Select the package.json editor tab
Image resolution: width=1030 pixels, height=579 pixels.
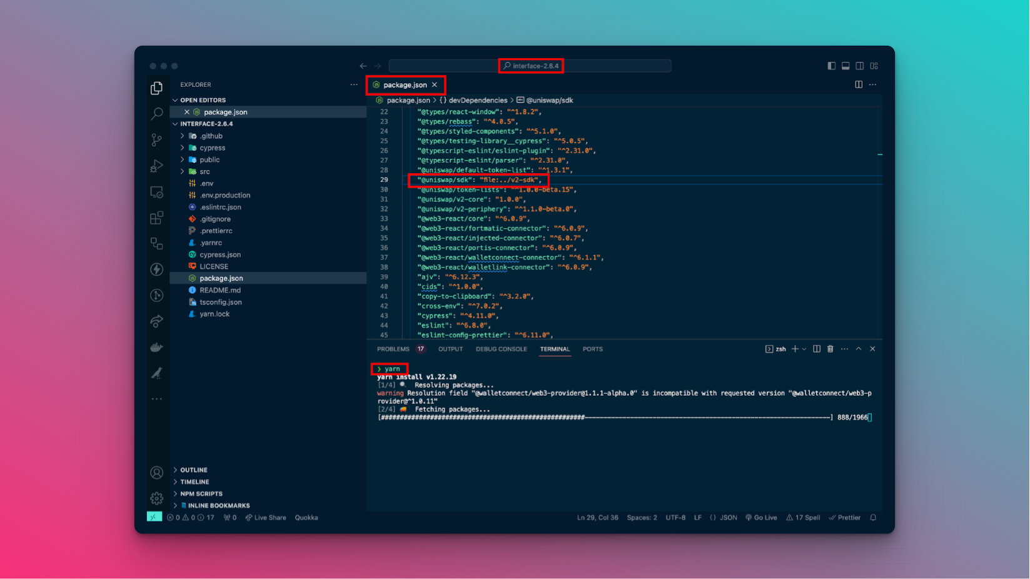coord(405,85)
